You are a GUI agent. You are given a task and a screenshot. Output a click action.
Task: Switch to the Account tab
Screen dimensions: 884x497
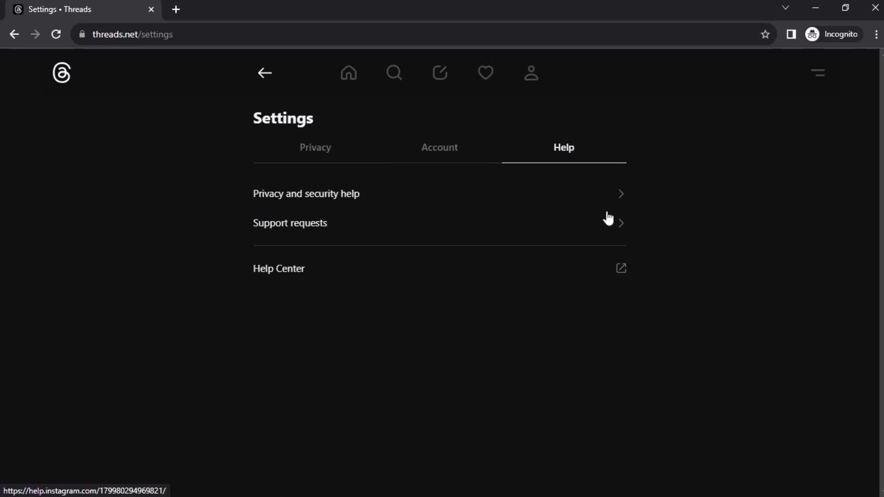(439, 147)
